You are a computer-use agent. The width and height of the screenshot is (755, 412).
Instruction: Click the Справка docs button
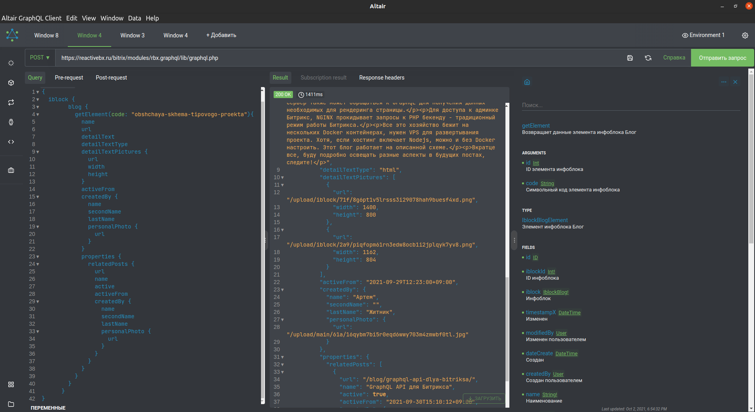(674, 58)
